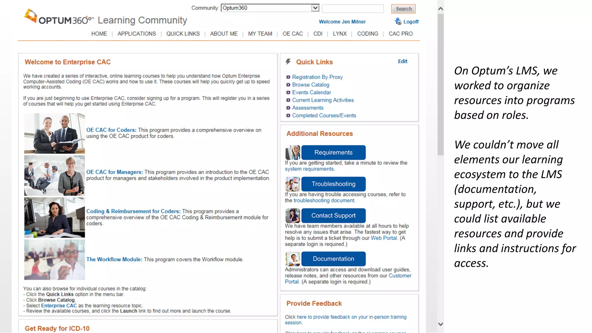Click the blue Requirements button
The height and width of the screenshot is (333, 592).
333,152
